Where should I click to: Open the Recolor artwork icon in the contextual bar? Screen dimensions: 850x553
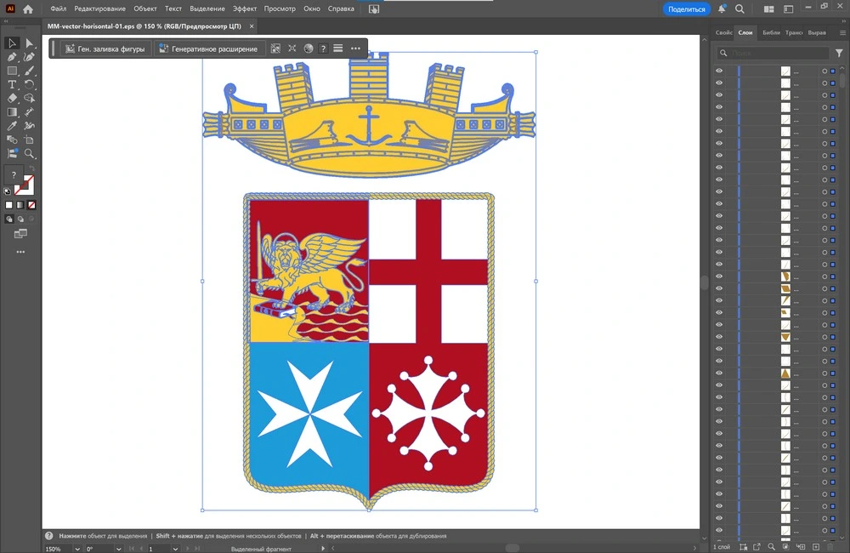(309, 48)
